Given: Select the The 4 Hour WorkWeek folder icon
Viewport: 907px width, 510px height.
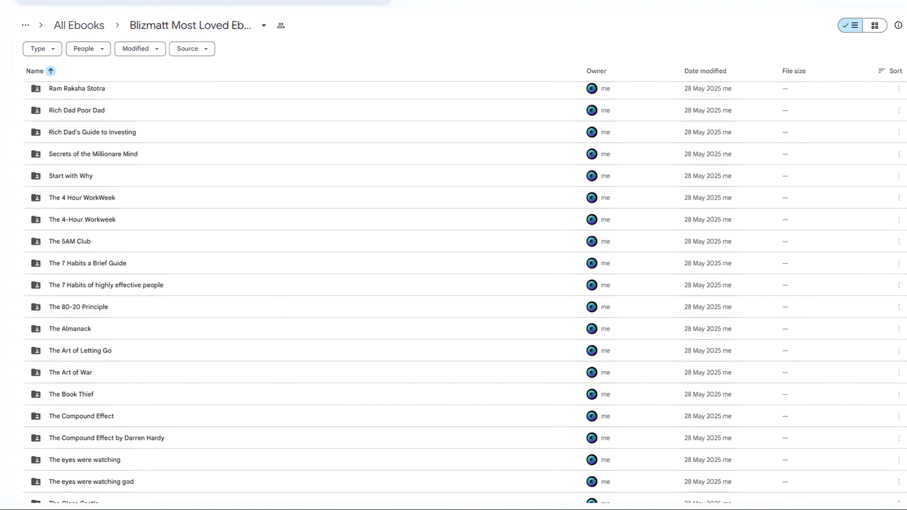Looking at the screenshot, I should click(36, 198).
